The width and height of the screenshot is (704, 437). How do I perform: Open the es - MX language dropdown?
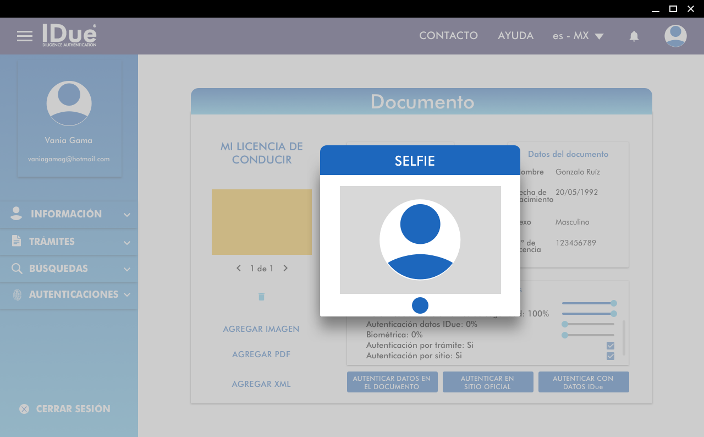click(578, 36)
